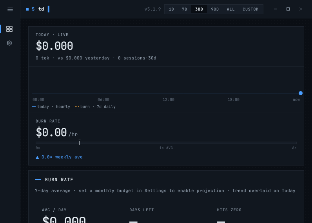Viewport: 312px width, 223px height.
Task: Open the hamburger menu
Action: [x=10, y=9]
